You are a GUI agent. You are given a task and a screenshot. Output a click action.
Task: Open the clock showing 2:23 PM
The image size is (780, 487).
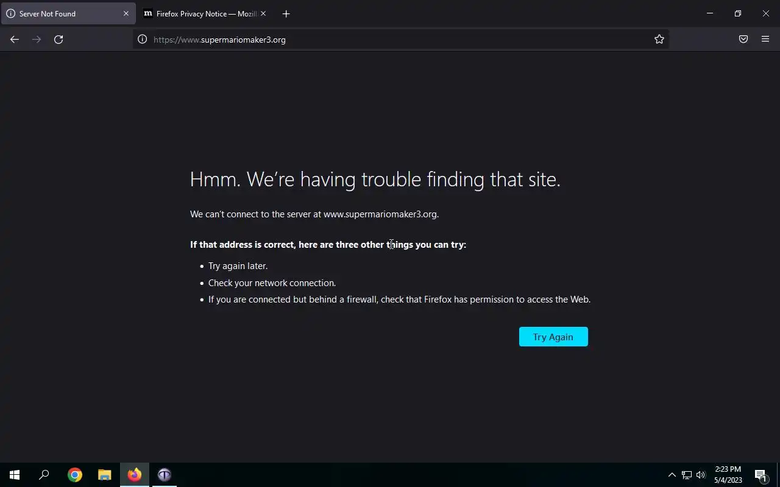click(728, 475)
